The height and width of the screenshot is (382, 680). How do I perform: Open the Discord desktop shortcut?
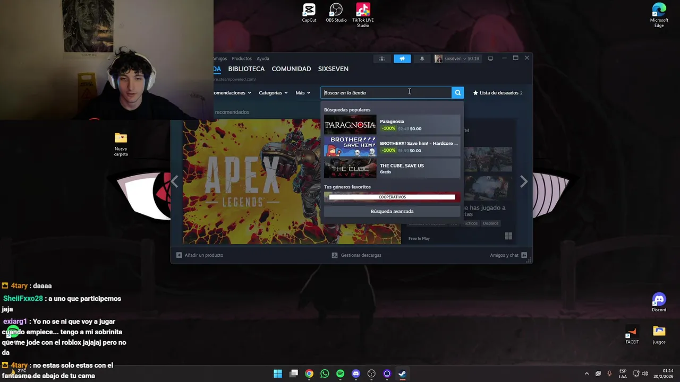pos(659,303)
